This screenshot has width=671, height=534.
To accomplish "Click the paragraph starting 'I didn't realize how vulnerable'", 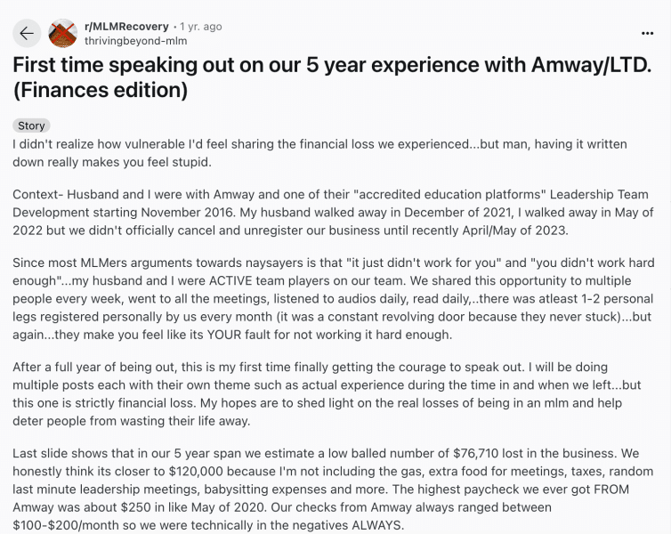I will [x=319, y=153].
